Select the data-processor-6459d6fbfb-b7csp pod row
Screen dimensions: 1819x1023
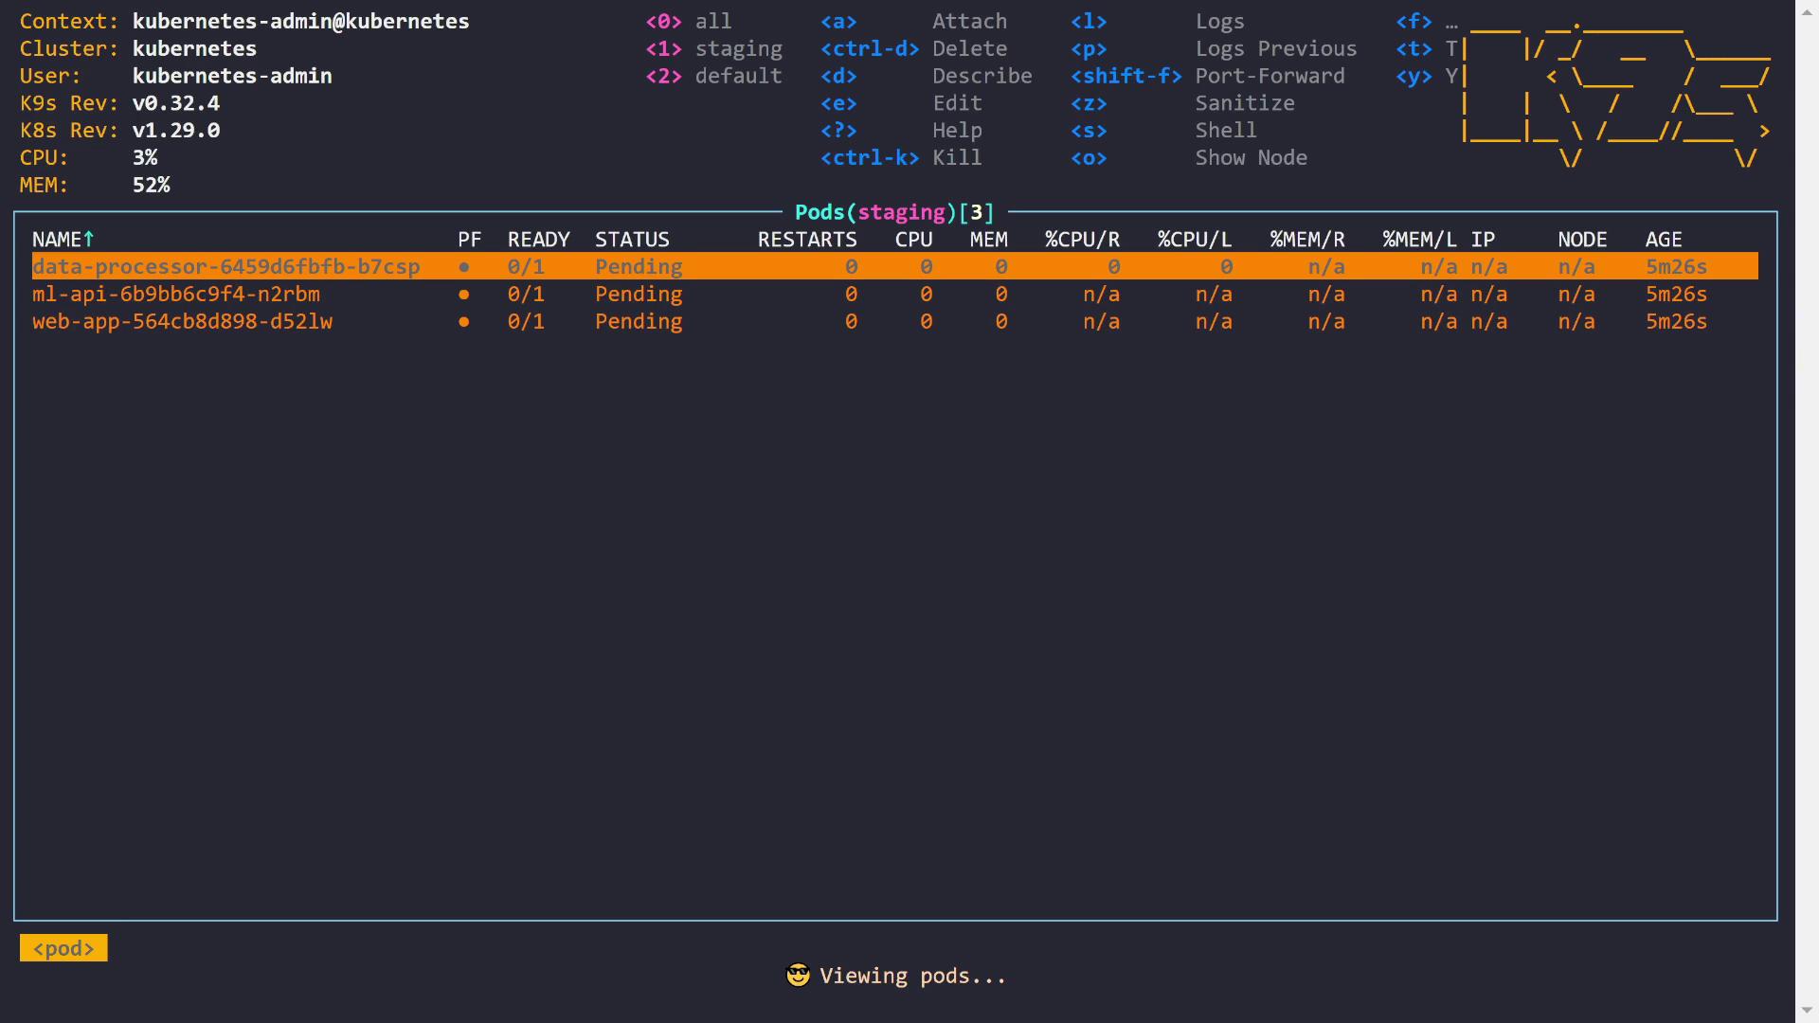894,267
